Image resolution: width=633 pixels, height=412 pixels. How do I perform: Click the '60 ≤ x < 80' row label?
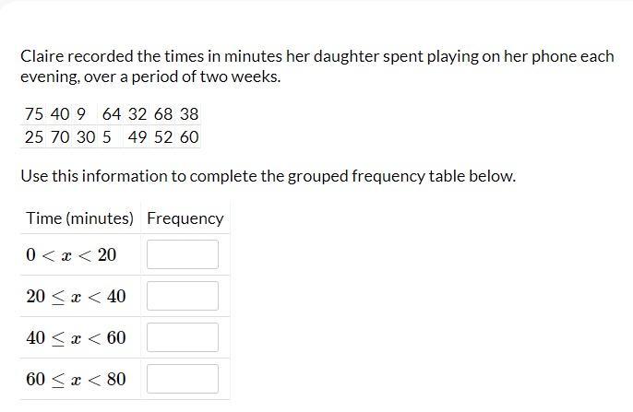click(x=76, y=379)
